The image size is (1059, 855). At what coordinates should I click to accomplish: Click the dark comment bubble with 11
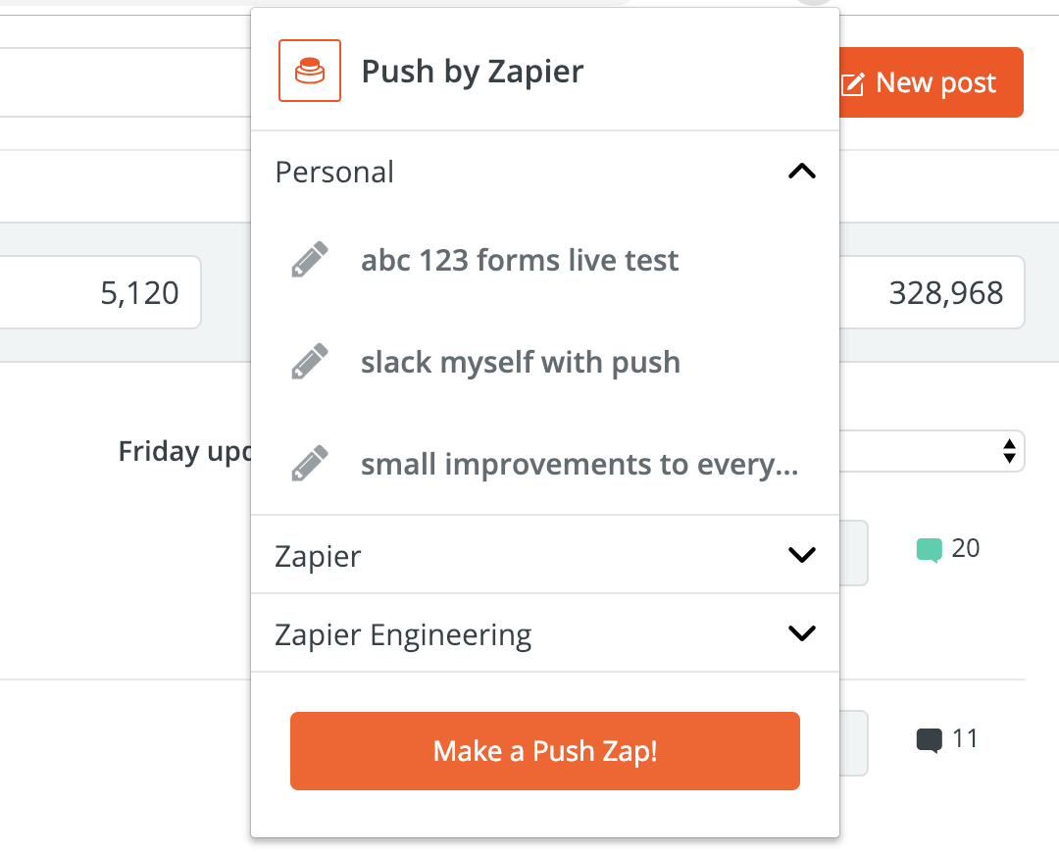coord(929,739)
